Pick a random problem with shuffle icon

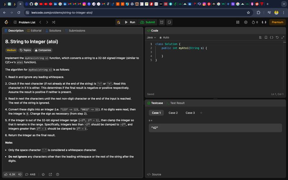tap(53, 22)
